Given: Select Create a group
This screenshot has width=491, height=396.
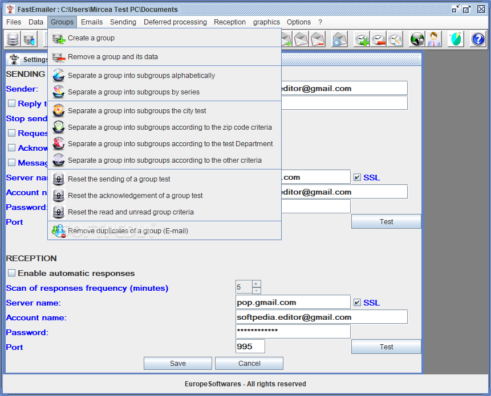Looking at the screenshot, I should (164, 38).
